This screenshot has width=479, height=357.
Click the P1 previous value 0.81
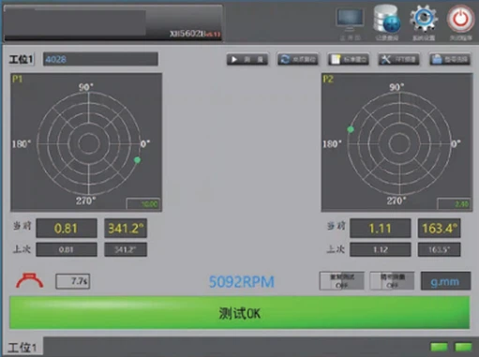point(67,249)
